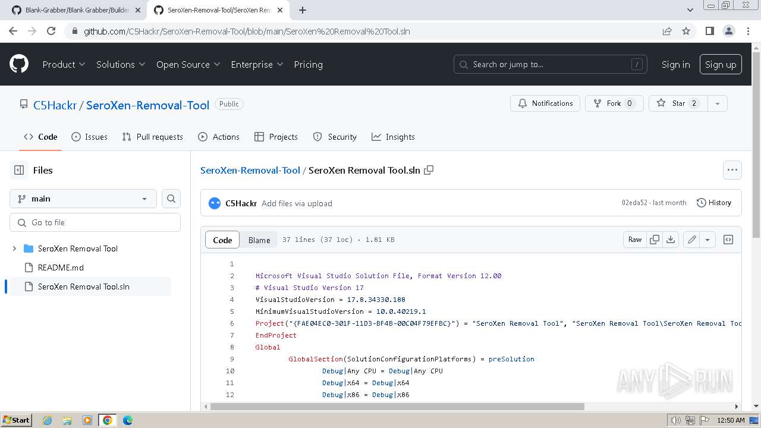Open File Explorer from taskbar
Viewport: 761px width, 428px height.
(x=67, y=420)
